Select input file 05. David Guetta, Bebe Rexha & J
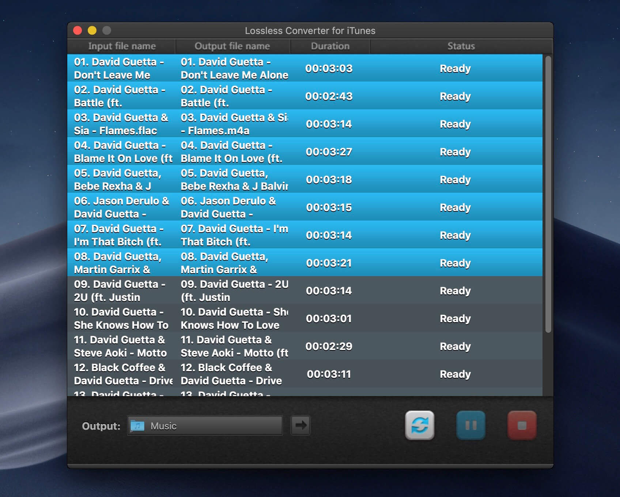 tap(118, 180)
